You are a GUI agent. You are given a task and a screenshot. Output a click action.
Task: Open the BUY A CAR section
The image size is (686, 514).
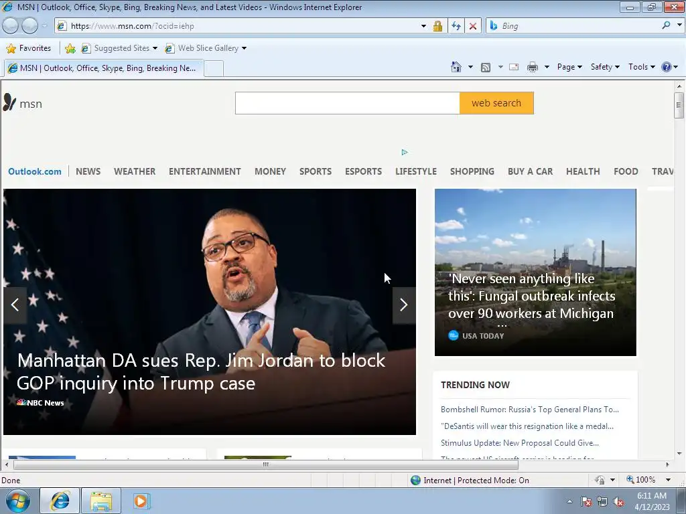531,171
